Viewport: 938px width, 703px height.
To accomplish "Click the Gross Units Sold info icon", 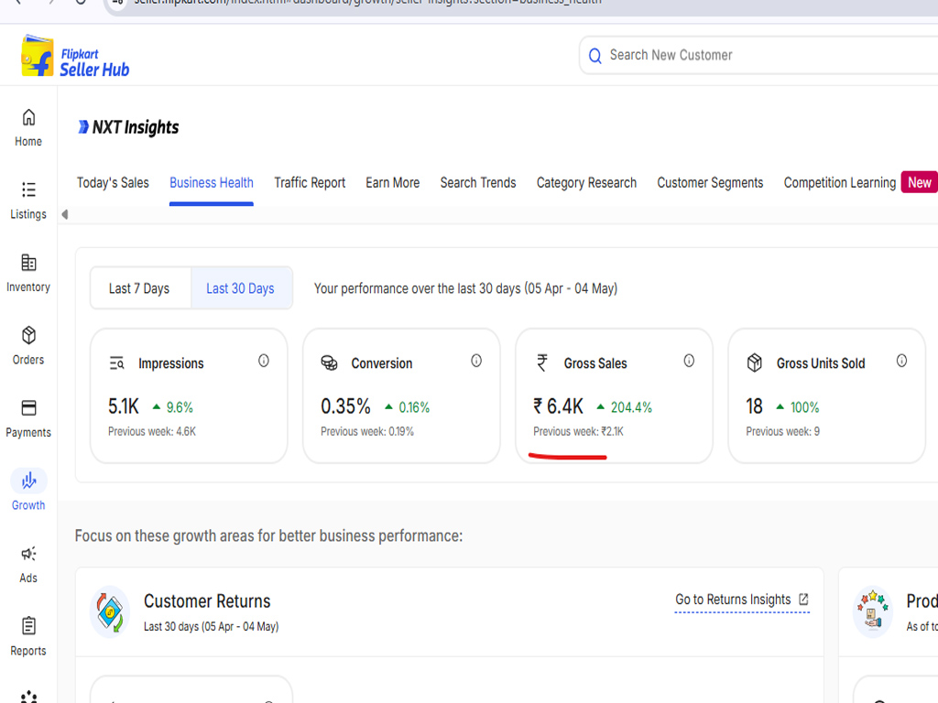I will pyautogui.click(x=901, y=361).
